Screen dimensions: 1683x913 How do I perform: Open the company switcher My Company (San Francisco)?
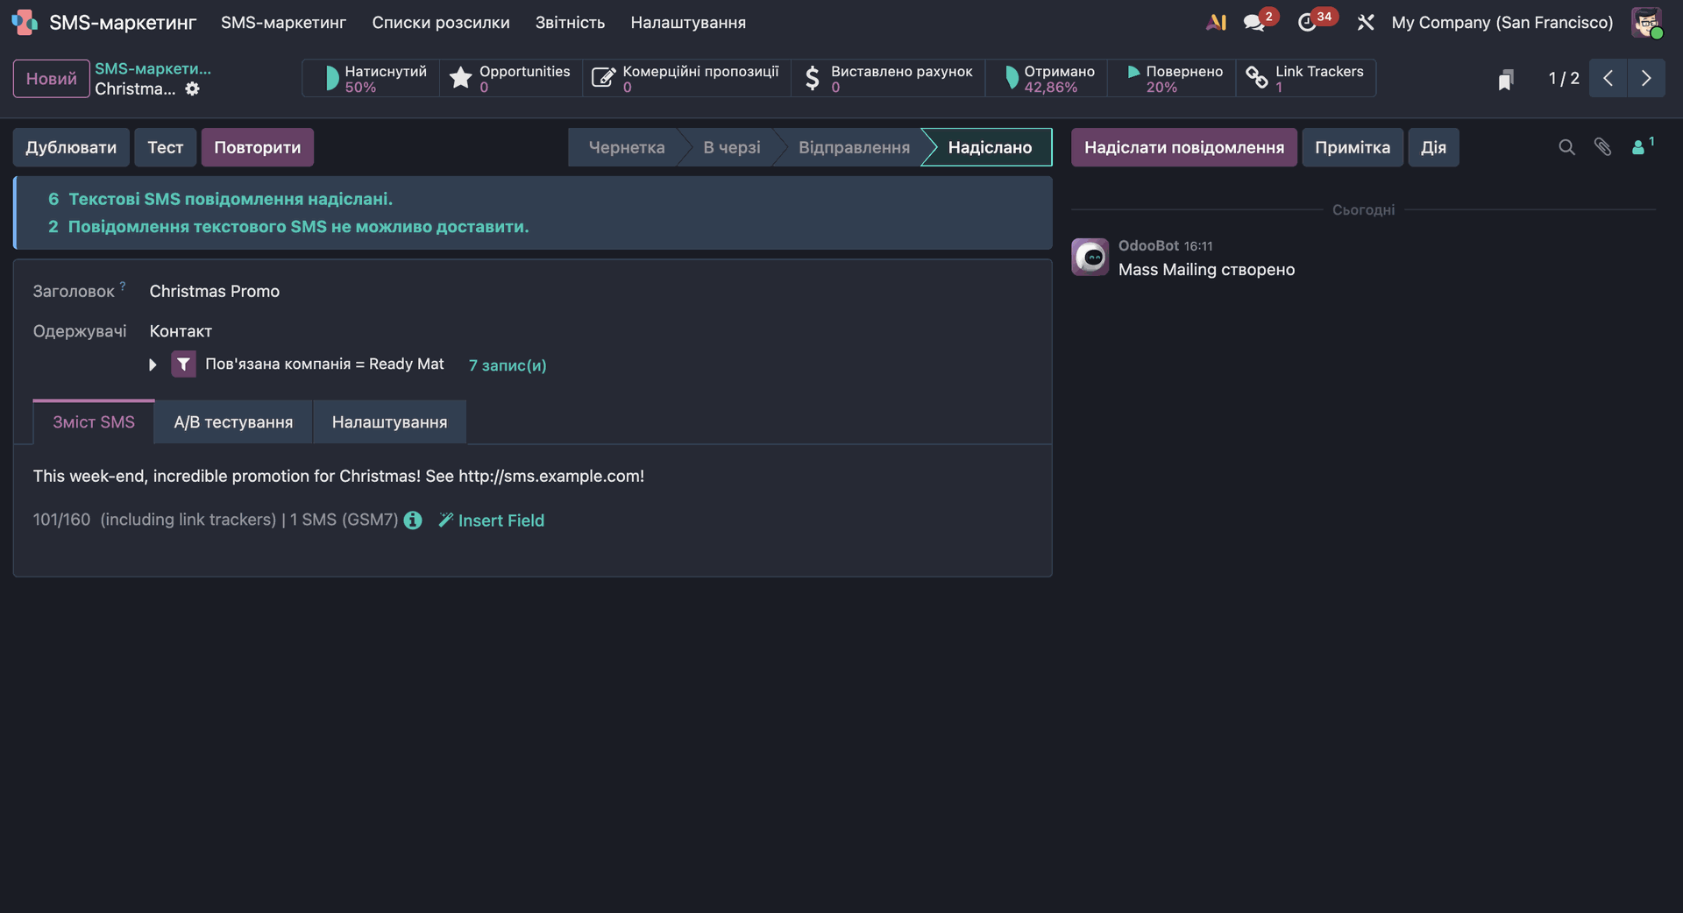(x=1502, y=23)
